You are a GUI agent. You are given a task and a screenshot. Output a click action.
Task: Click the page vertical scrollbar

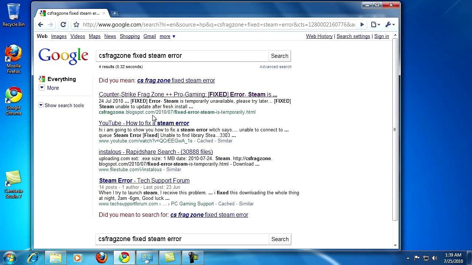(x=395, y=130)
